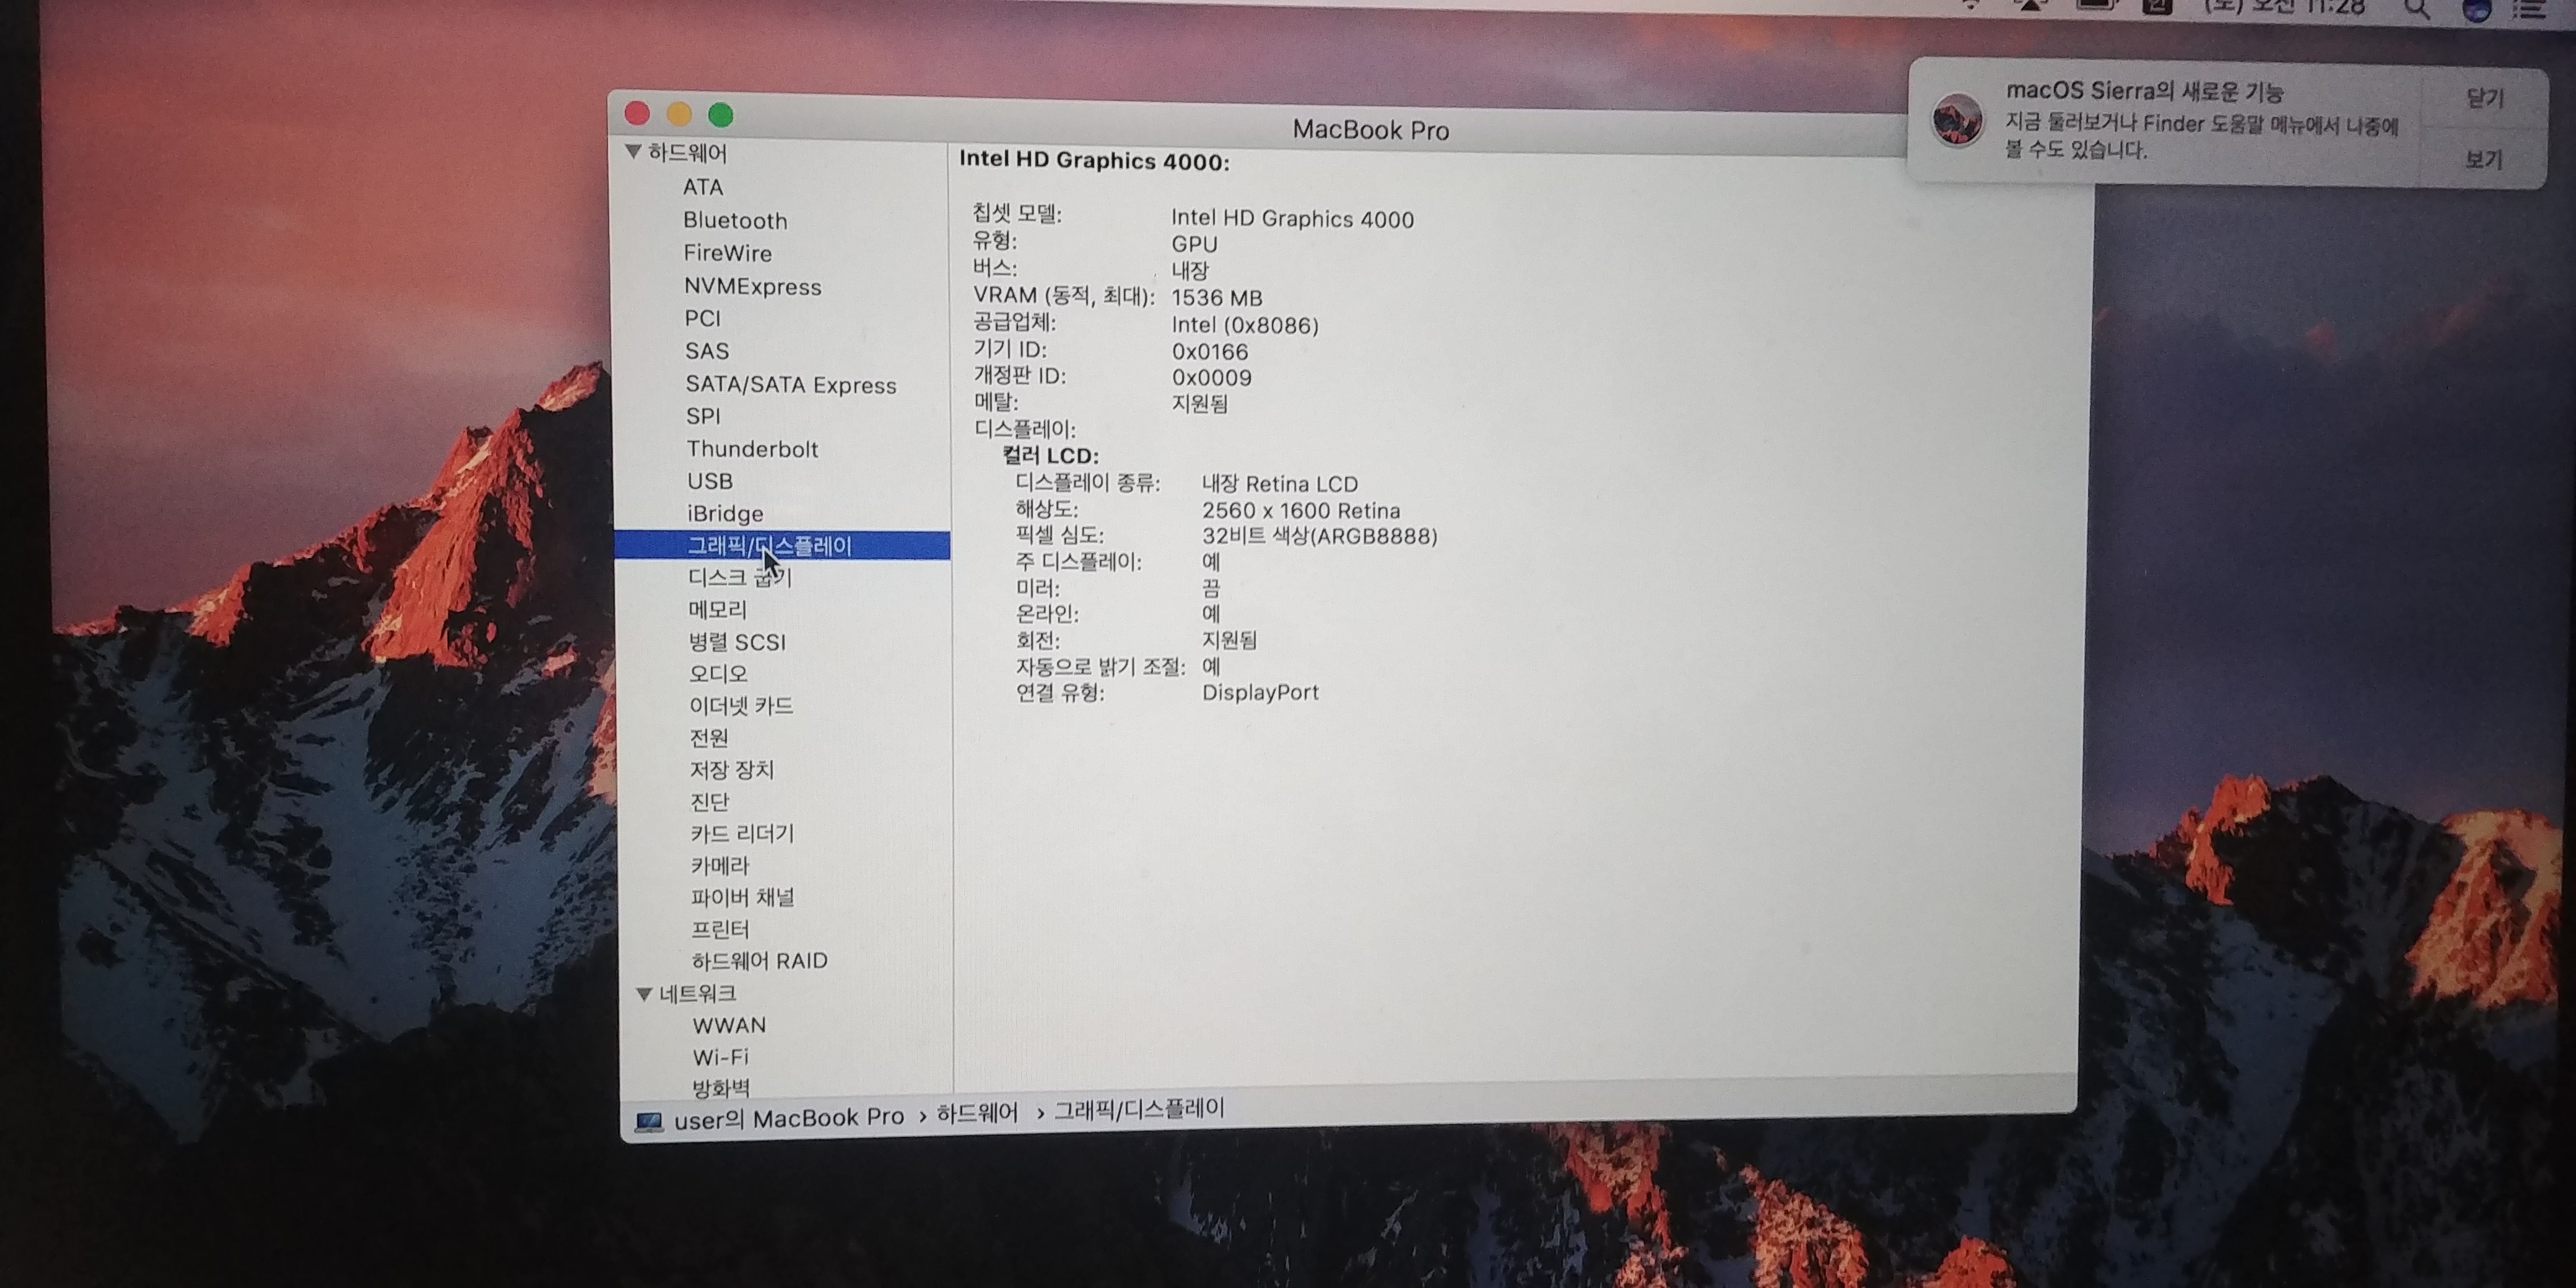The image size is (2576, 1288).
Task: Collapse the 하드웨어 section triangle
Action: [633, 152]
